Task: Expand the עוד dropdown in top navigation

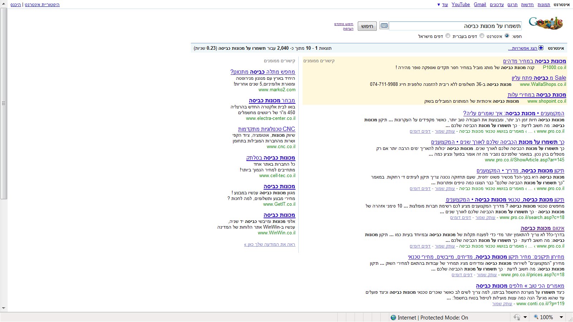Action: click(x=443, y=5)
